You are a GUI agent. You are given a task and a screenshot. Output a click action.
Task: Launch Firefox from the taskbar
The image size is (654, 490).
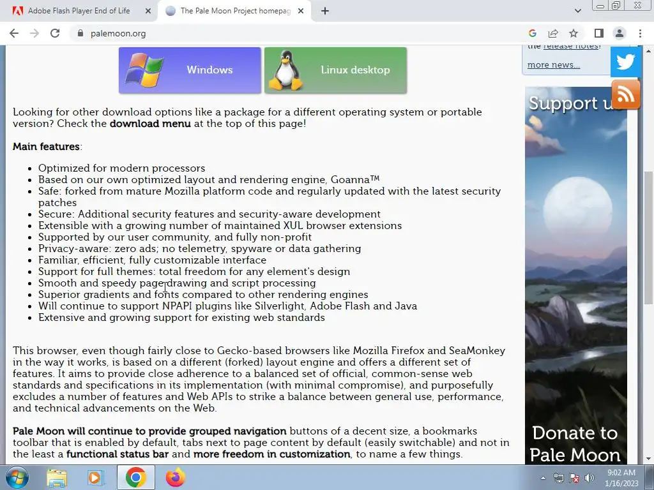175,477
